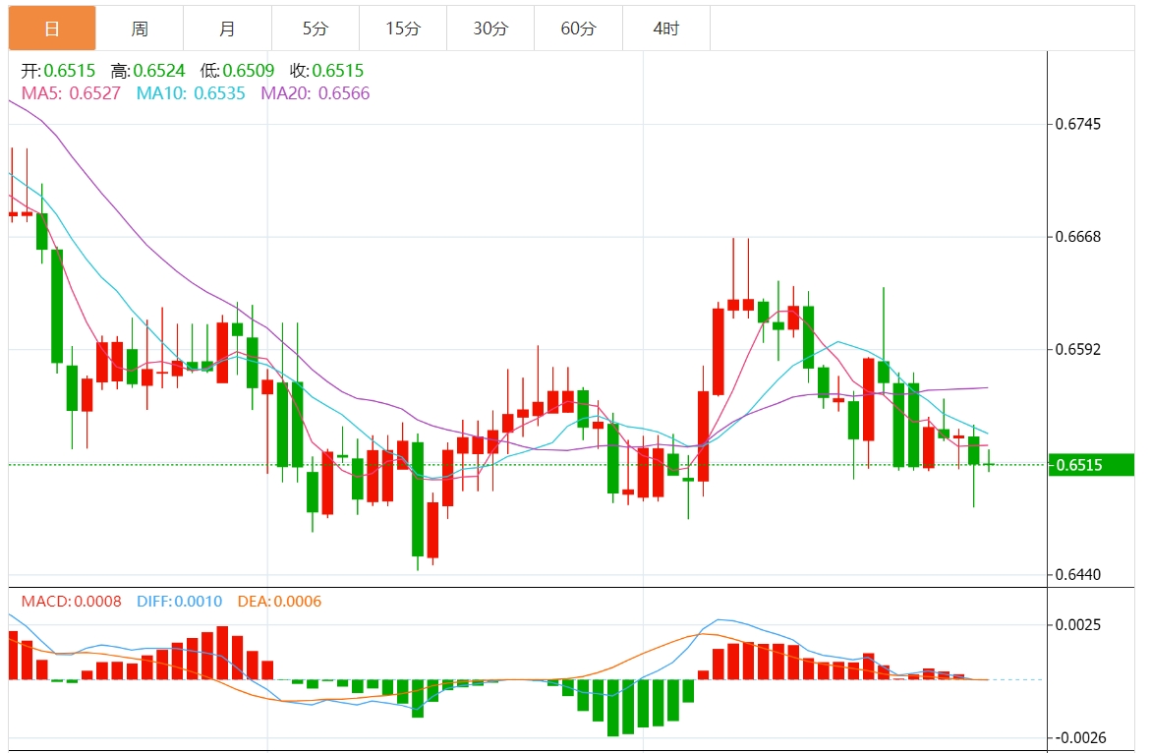Click the DIFF:0.0010 label
The image size is (1151, 753).
[179, 601]
